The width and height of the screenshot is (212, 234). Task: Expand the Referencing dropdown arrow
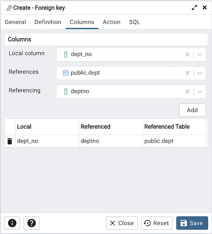click(x=200, y=91)
